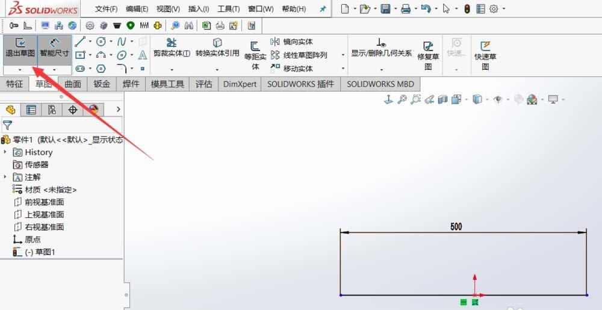Click the Open file icon
The width and height of the screenshot is (602, 310).
pos(365,9)
